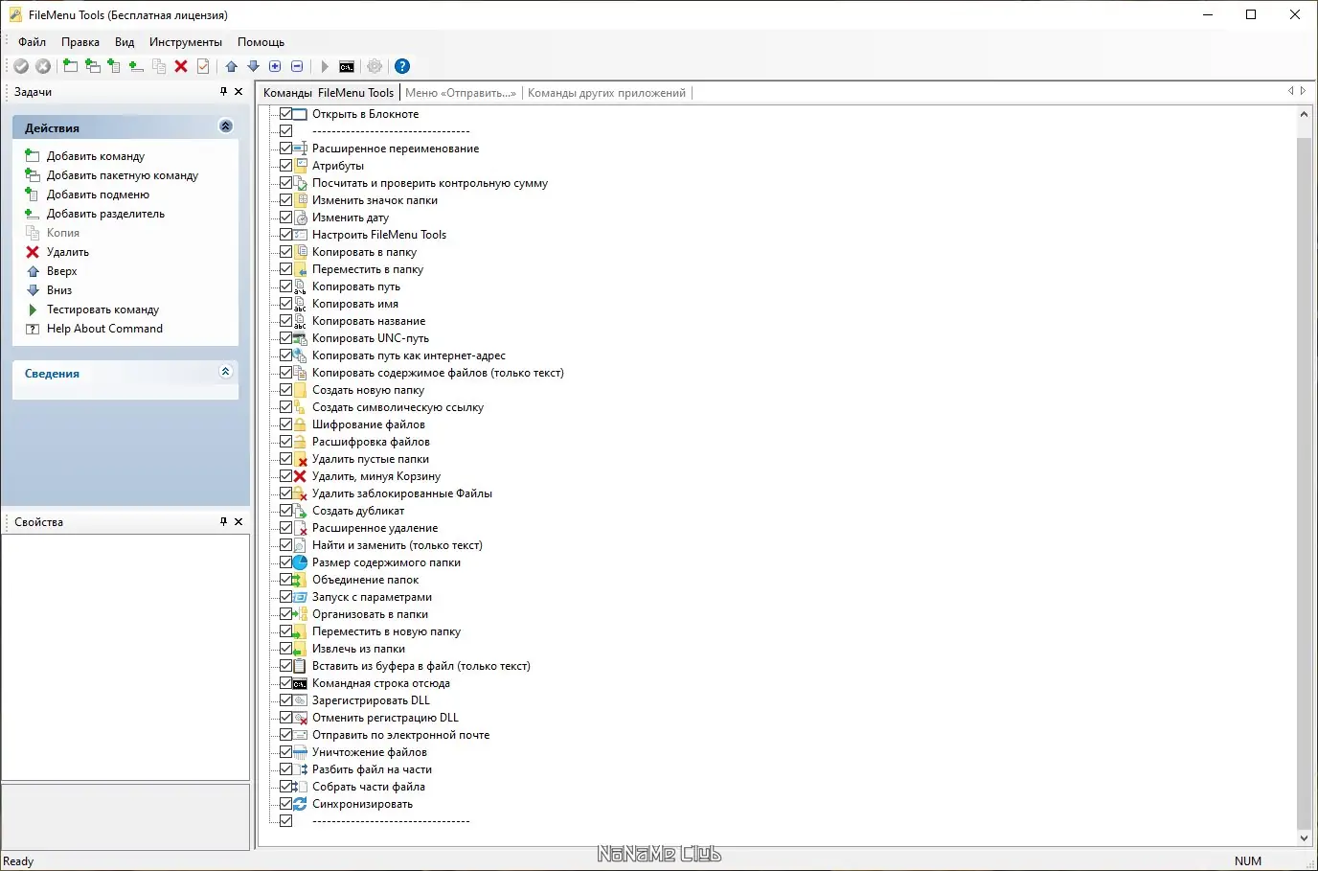
Task: Click the Add command toolbar icon
Action: coord(70,66)
